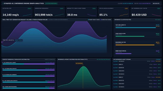Open the first EMBED-U2 audit stream row

137,64
